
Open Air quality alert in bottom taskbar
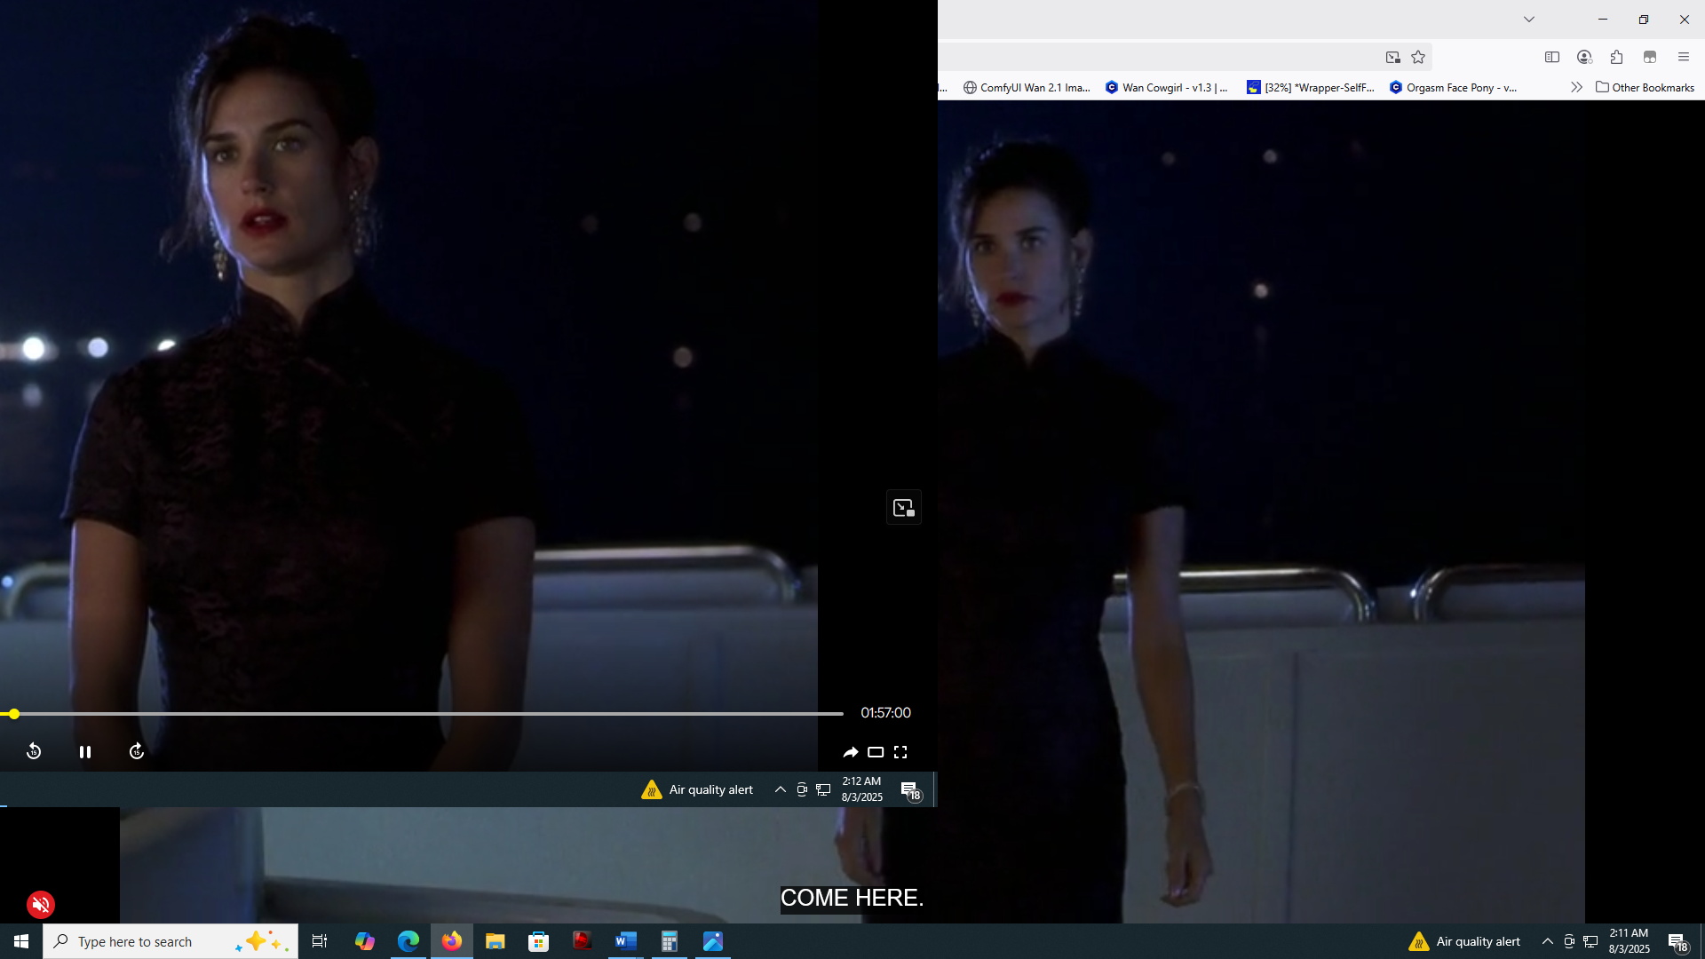click(1465, 942)
